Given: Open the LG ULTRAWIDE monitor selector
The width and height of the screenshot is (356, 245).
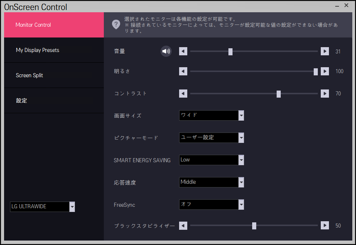Looking at the screenshot, I should point(72,207).
